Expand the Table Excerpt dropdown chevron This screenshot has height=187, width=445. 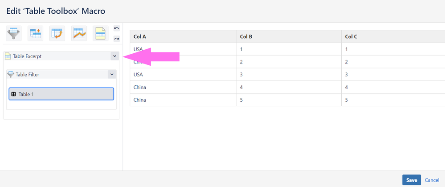[x=114, y=56]
